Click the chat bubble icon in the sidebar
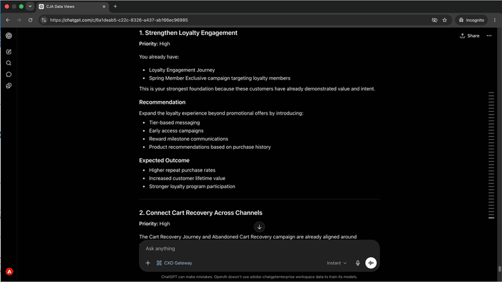Image resolution: width=502 pixels, height=282 pixels. (x=9, y=74)
